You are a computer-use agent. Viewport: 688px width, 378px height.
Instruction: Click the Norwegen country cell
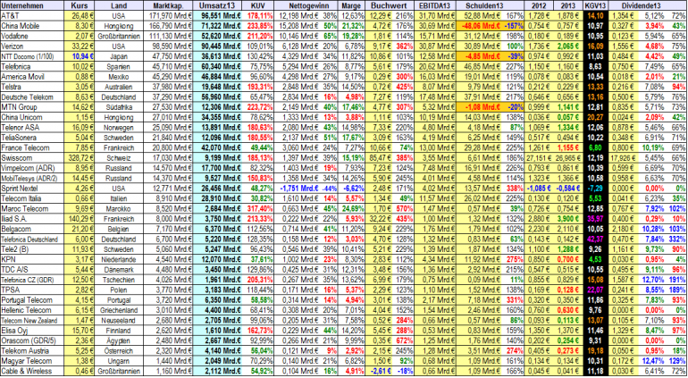[x=119, y=127]
